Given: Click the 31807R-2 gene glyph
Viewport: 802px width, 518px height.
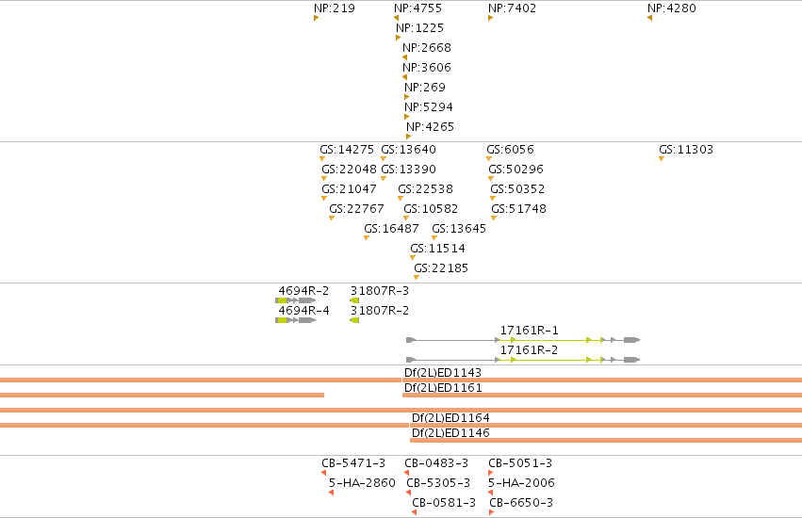Looking at the screenshot, I should tap(354, 320).
